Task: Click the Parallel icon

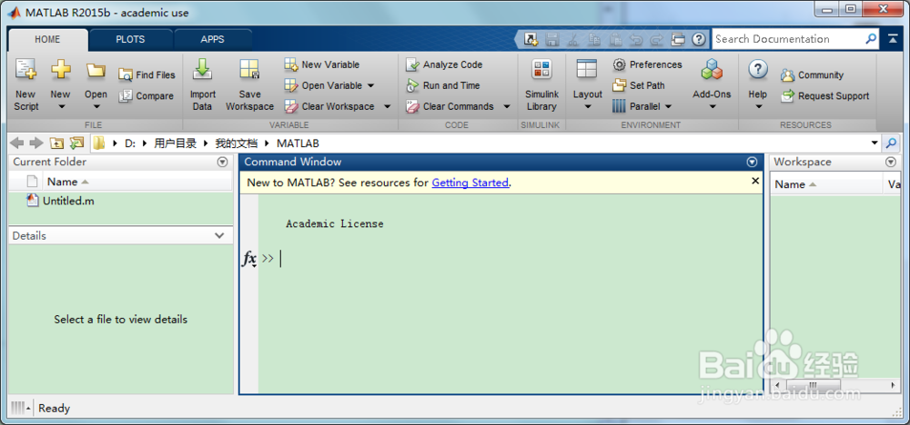Action: (x=619, y=106)
